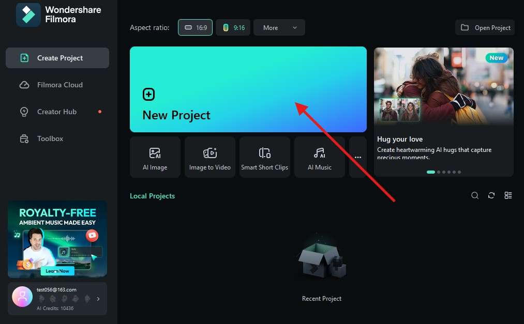Viewport: 524px width, 324px height.
Task: Expand the More aspect ratio dropdown
Action: [x=279, y=28]
